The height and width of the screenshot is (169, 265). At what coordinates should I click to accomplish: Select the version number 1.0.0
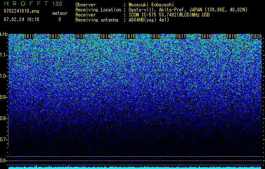[57, 4]
